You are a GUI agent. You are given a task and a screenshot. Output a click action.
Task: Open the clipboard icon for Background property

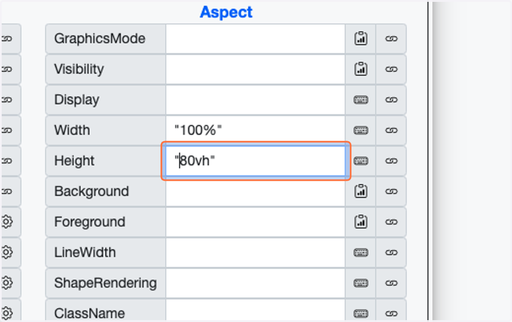tap(361, 191)
